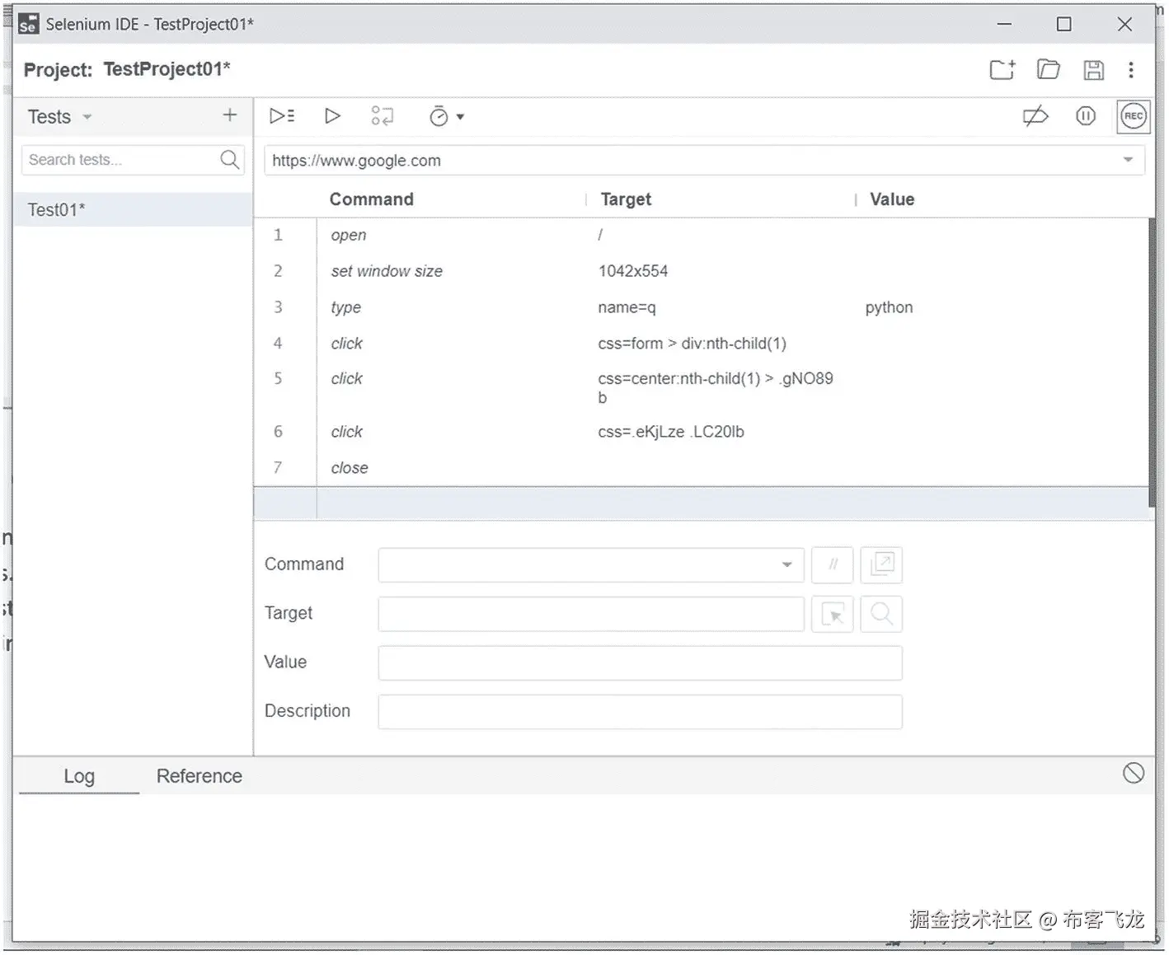Open the three-dot more options menu
This screenshot has width=1169, height=955.
coord(1131,70)
